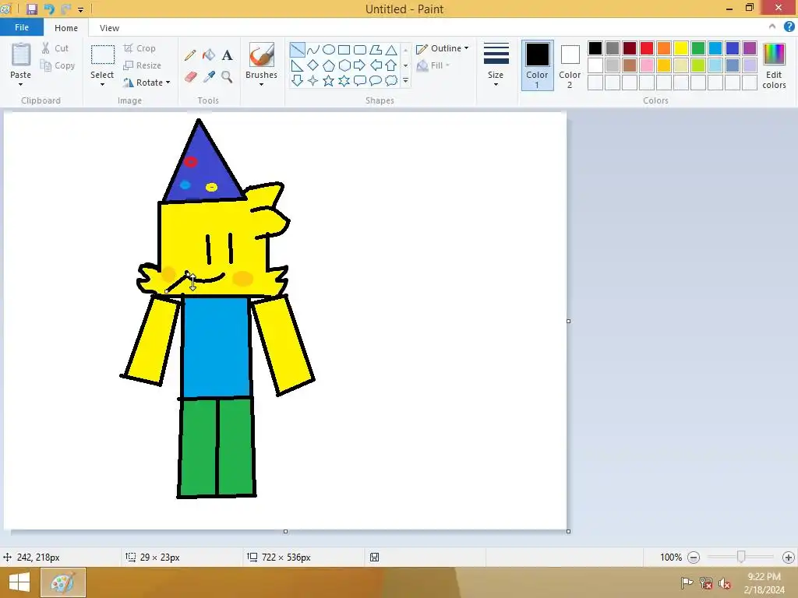Select the Rounded rectangular callout shape
Screen dimensions: 798x598
360,80
